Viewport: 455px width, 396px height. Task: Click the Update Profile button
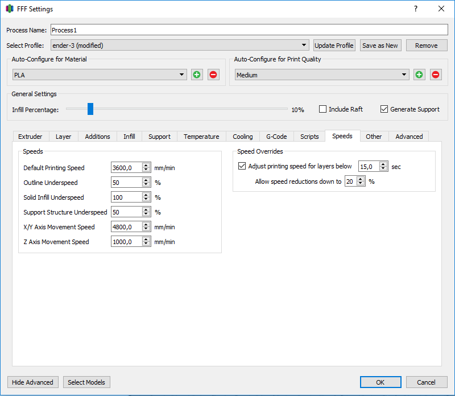334,46
